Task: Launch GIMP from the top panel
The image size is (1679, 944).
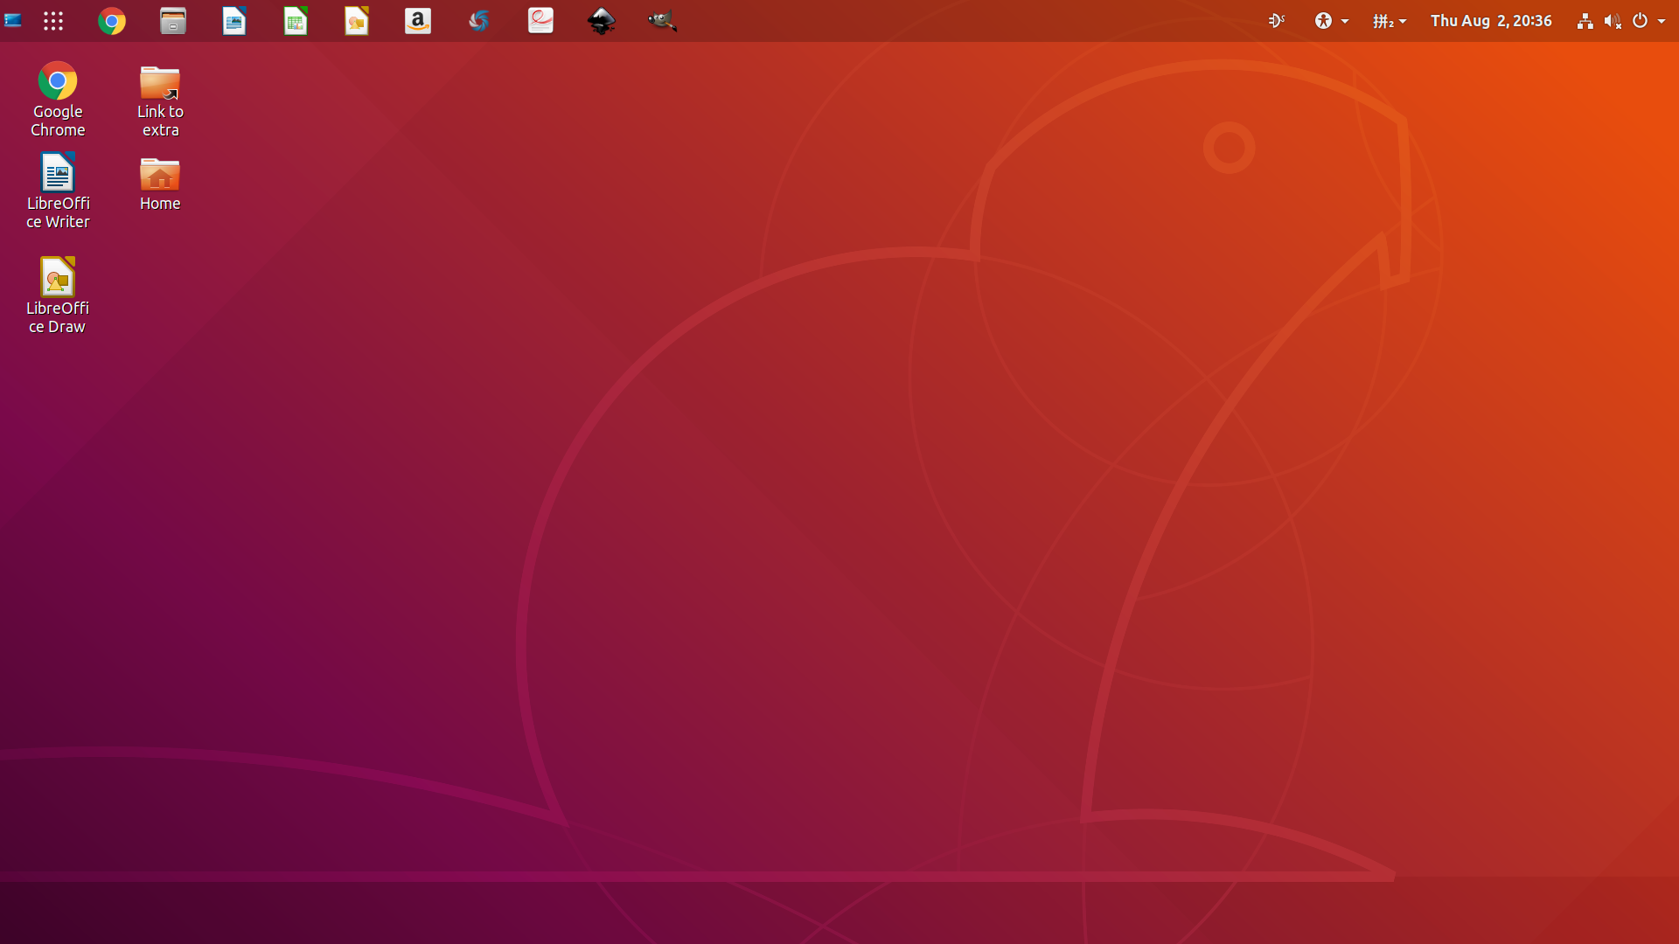Action: (x=663, y=21)
